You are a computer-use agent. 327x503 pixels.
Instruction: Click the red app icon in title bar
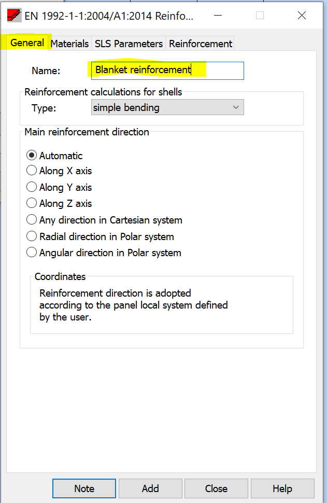pyautogui.click(x=14, y=16)
